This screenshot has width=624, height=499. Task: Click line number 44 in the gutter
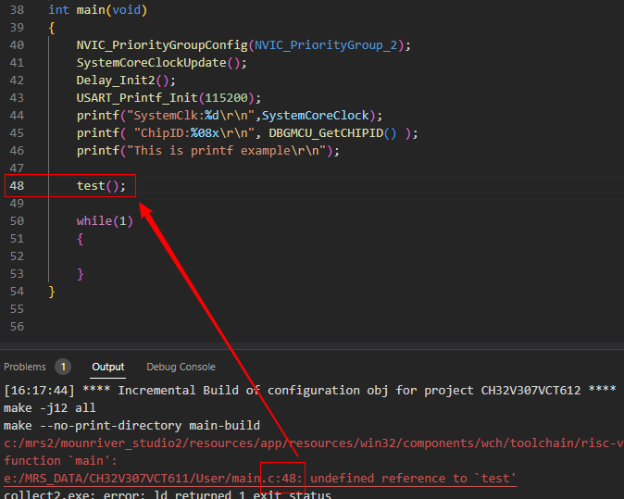click(x=17, y=116)
